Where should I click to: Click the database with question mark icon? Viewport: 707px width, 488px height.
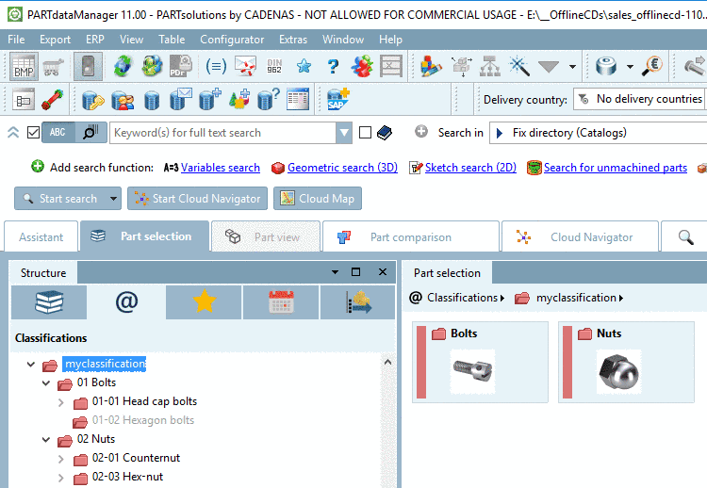(269, 99)
